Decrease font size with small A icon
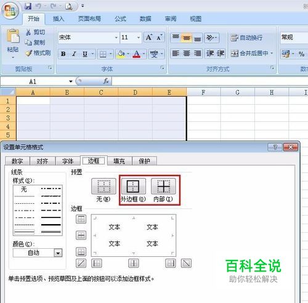Screen dimensions: 308x303 tap(160, 38)
